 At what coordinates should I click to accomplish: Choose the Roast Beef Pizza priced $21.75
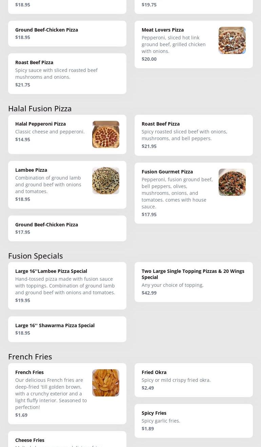[34, 62]
